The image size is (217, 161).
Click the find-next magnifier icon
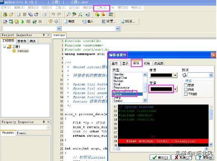point(80,14)
